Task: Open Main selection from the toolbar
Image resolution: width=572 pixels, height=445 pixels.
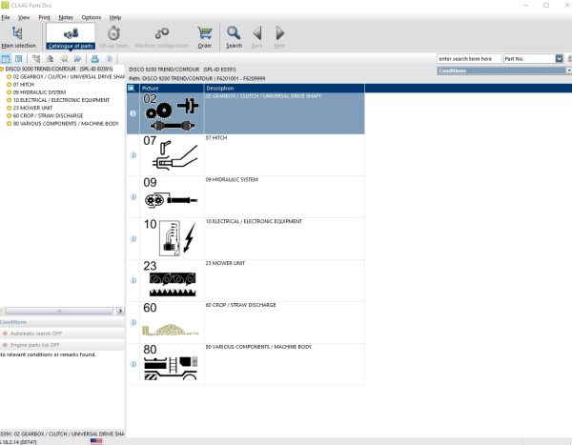Action: pos(18,37)
